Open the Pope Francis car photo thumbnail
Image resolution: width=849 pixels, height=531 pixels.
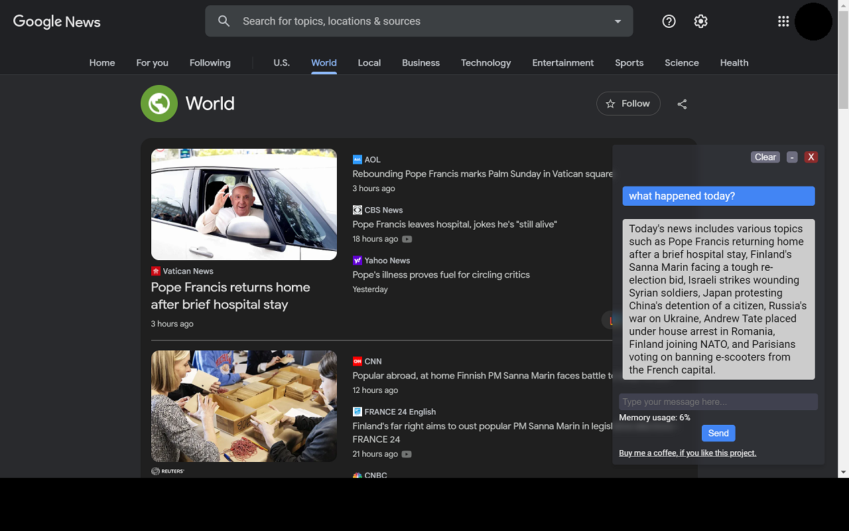tap(244, 204)
